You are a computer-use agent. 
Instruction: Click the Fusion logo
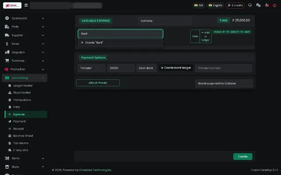12,5
